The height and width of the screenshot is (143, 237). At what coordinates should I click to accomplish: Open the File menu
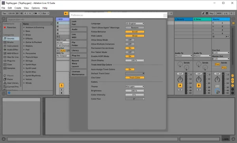[3, 8]
